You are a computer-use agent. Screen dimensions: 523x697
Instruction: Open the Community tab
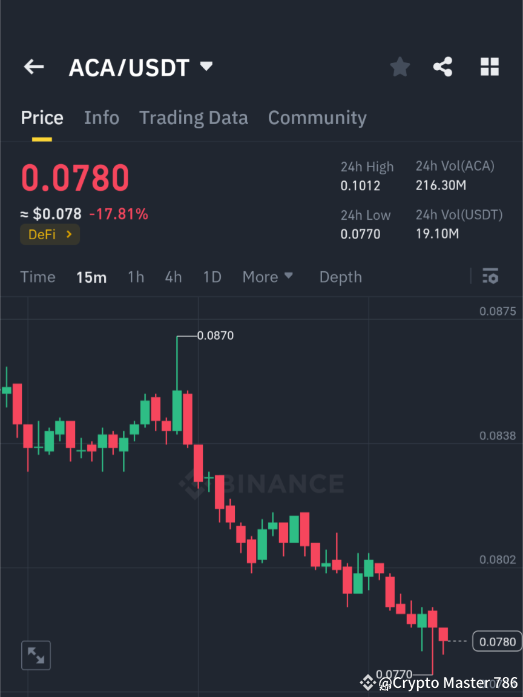click(x=317, y=117)
